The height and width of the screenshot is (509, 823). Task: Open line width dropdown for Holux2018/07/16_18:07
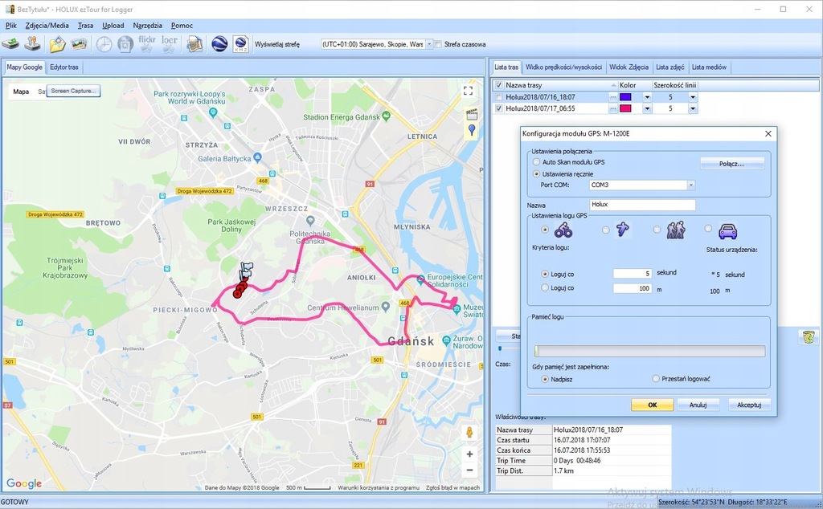coord(693,97)
